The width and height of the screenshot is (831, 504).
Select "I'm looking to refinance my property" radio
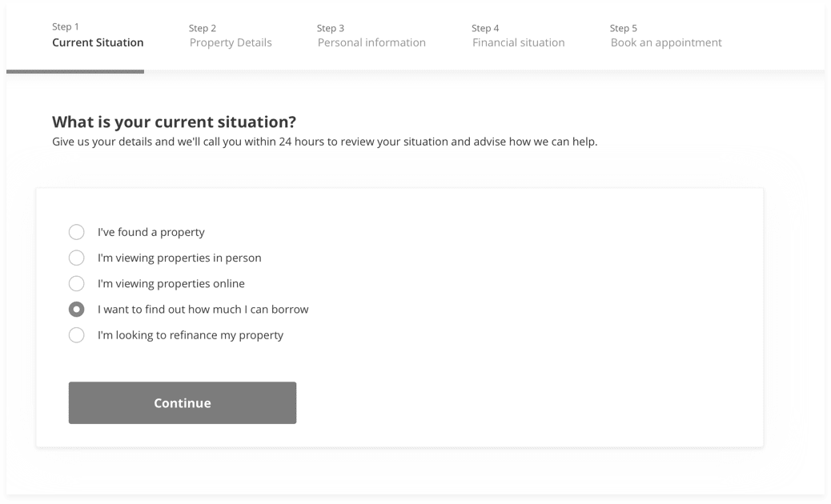76,334
